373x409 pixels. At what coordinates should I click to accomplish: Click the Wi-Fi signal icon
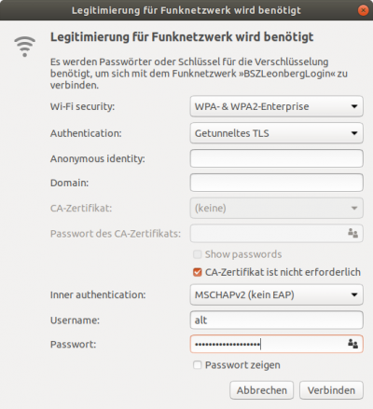(24, 47)
